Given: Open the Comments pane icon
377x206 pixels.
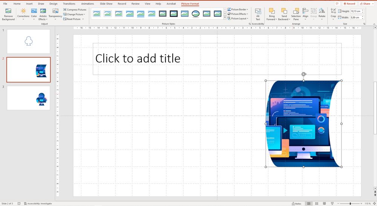Looking at the screenshot, I should coord(337,4).
